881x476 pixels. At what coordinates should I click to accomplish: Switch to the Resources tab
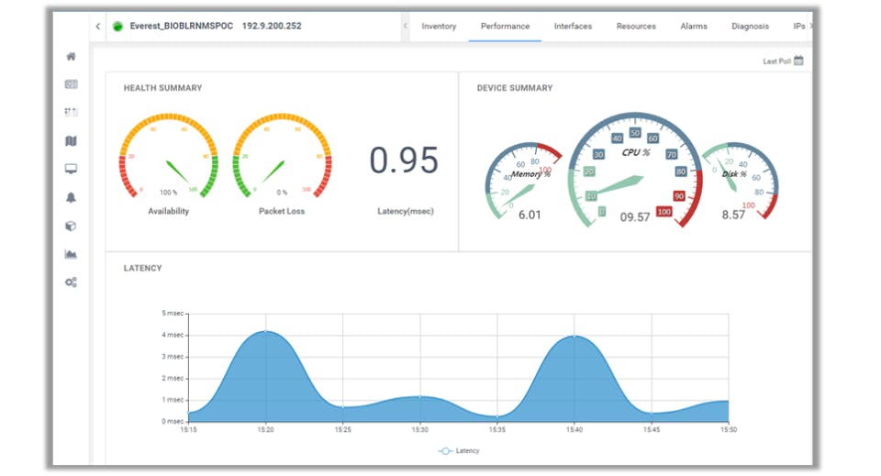tap(636, 27)
